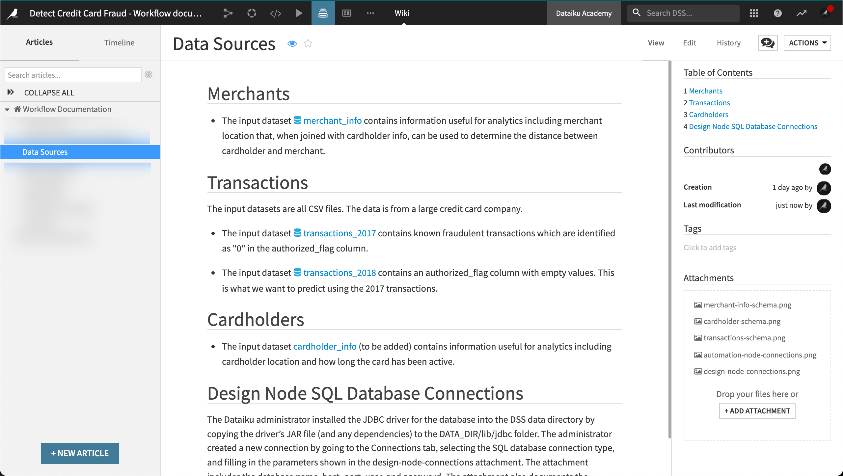Viewport: 843px width, 476px height.
Task: Open the Flow icon in top navigation
Action: 228,13
